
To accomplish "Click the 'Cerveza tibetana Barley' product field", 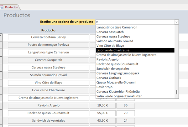I will 48,37.
